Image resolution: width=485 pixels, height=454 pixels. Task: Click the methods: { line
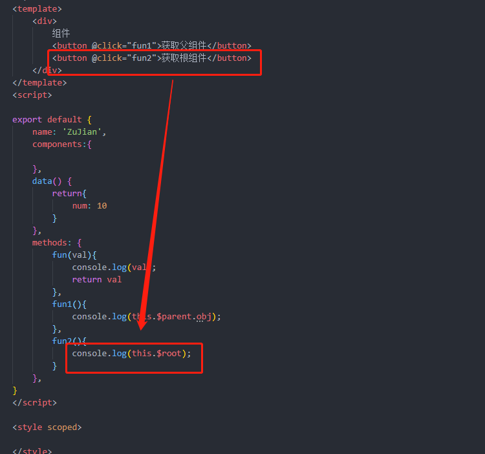pyautogui.click(x=57, y=243)
